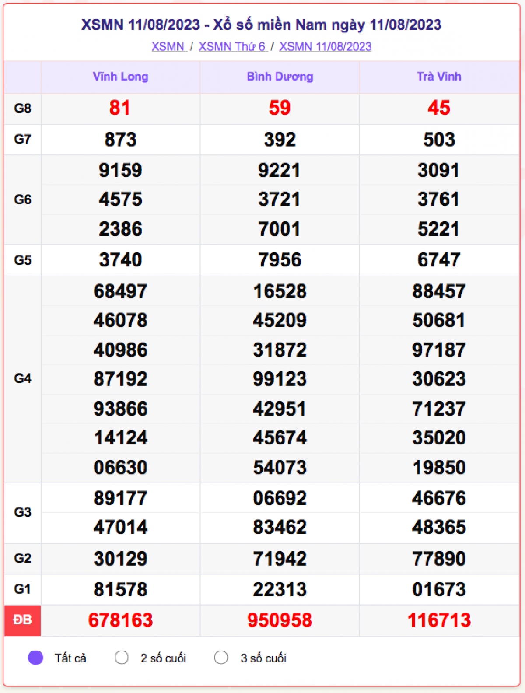The height and width of the screenshot is (693, 525).
Task: Click Vĩnh Long G7 number 873
Action: pos(120,140)
